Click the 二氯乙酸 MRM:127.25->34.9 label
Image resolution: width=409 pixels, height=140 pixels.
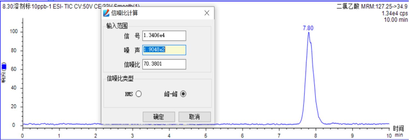pos(372,6)
